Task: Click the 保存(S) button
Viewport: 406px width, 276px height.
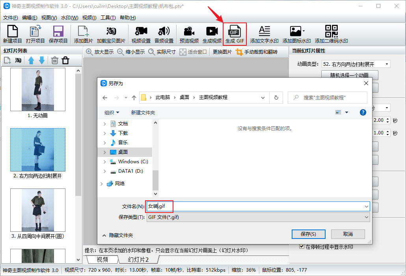Action: pyautogui.click(x=308, y=234)
